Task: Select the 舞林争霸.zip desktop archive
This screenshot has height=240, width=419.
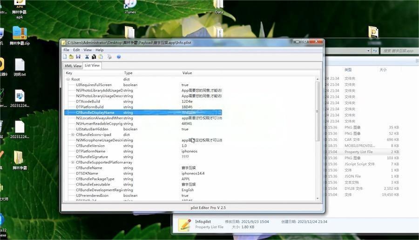Action: point(20,35)
